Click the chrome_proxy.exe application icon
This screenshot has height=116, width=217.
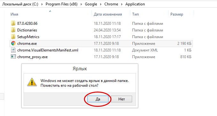tap(13, 57)
